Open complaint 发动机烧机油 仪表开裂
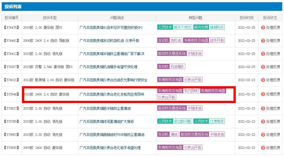The width and height of the screenshot is (284, 157). click(109, 41)
